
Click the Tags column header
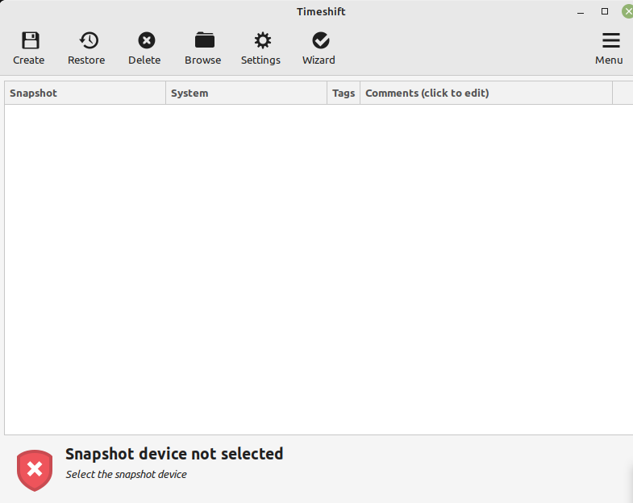coord(344,93)
